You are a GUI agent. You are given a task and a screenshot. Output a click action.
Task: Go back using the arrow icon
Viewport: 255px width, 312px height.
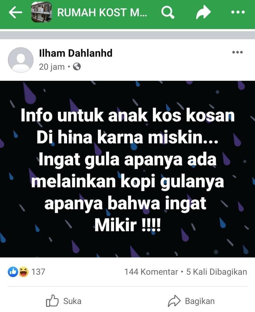tap(16, 12)
